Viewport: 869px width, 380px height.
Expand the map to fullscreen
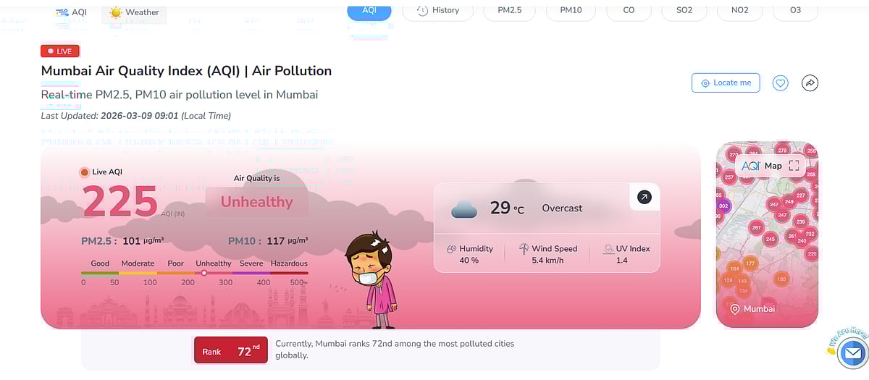tap(794, 166)
